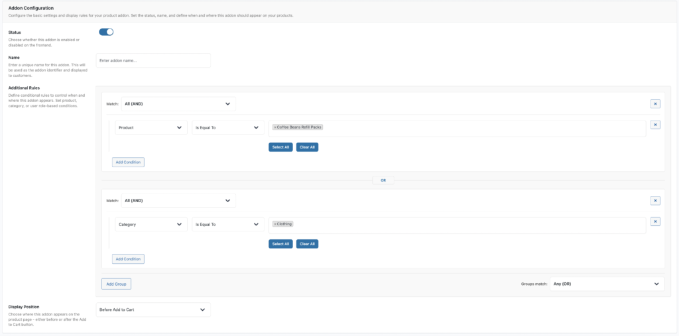This screenshot has height=336, width=679.
Task: Delete the Product condition row X icon
Action: coord(655,125)
